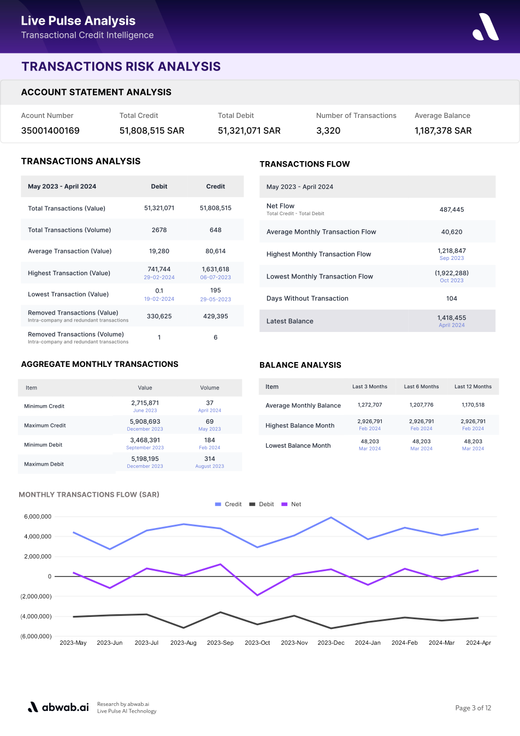Screen dimensions: 520x736
Task: Select the Latest Balance row
Action: point(377,321)
